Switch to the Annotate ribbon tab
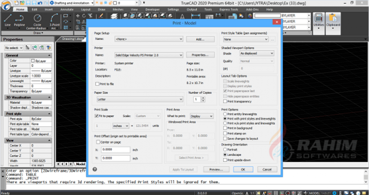The width and height of the screenshot is (369, 195). point(67,9)
